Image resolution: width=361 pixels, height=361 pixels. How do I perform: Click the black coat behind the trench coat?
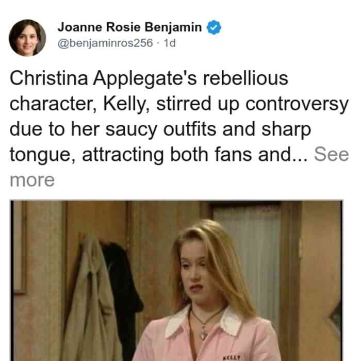point(125,288)
